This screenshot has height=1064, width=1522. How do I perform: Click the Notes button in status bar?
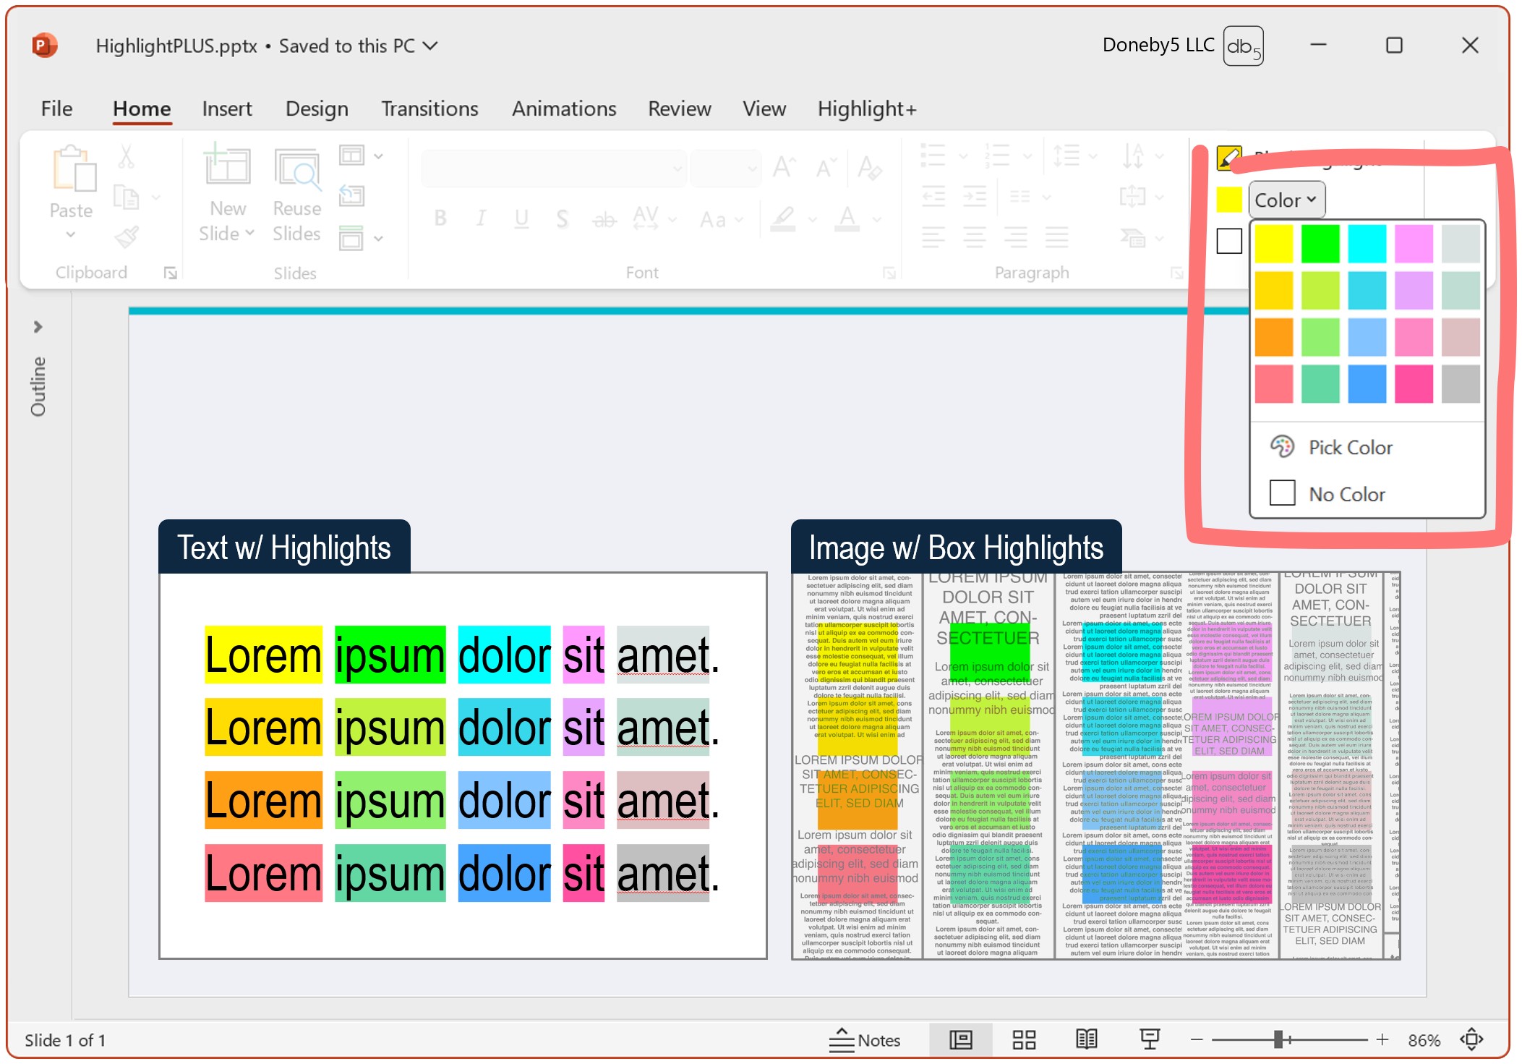864,1039
